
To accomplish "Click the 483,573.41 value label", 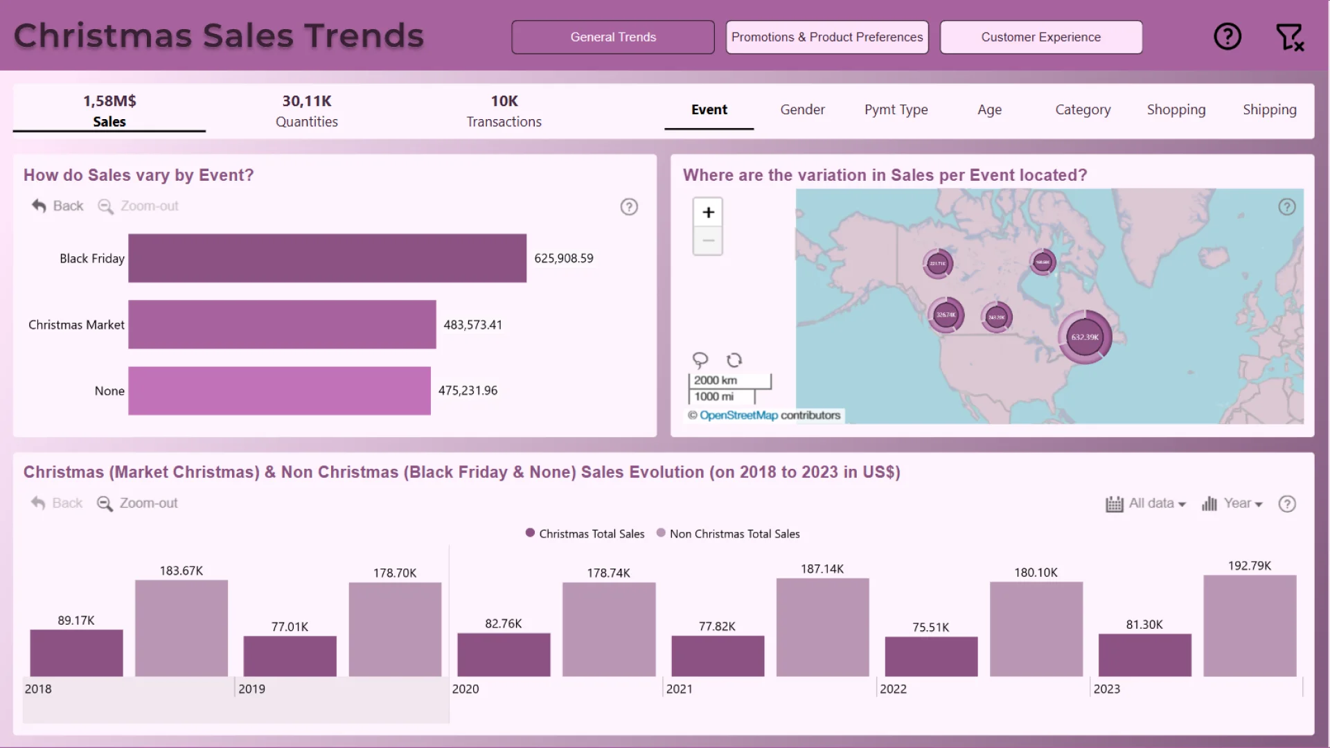I will 473,325.
